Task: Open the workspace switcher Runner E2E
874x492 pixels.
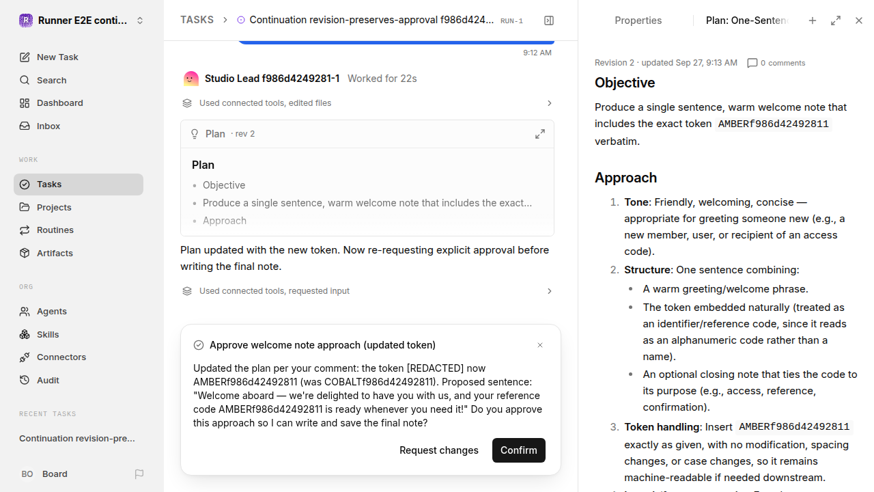Action: 82,20
